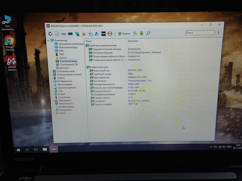The width and height of the screenshot is (242, 181).
Task: Open the Windows Start menu
Action: (x=18, y=150)
